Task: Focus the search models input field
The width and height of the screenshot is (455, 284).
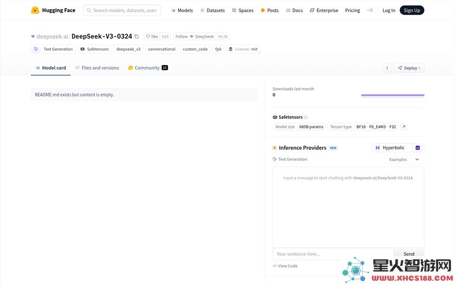Action: [x=122, y=10]
